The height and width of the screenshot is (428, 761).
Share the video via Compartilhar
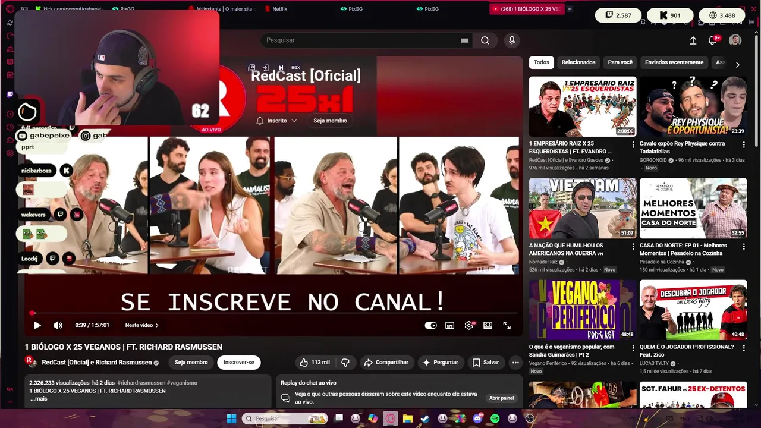click(386, 363)
